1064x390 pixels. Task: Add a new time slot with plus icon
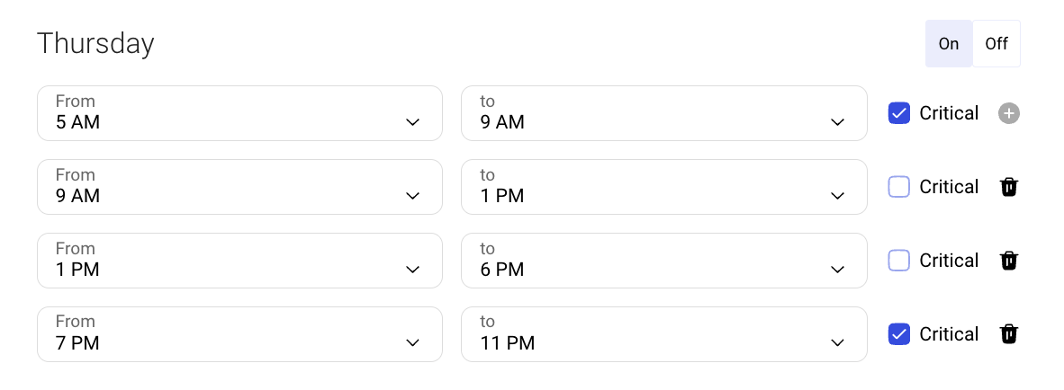point(1009,113)
